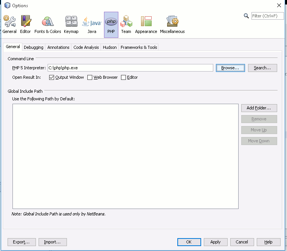Image resolution: width=287 pixels, height=251 pixels.
Task: Confirm settings with the OK button
Action: [189, 242]
